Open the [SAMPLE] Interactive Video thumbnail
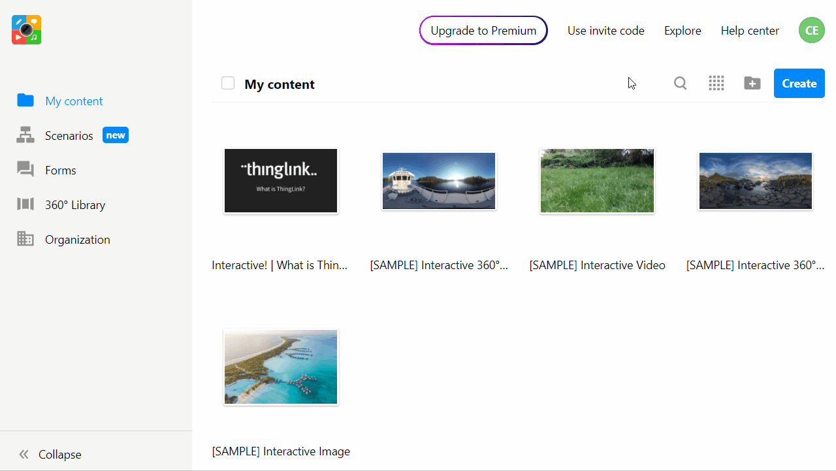The image size is (836, 471). pos(596,180)
